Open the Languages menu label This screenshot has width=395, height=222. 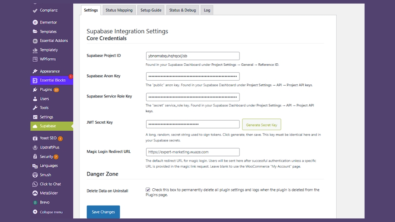point(49,166)
